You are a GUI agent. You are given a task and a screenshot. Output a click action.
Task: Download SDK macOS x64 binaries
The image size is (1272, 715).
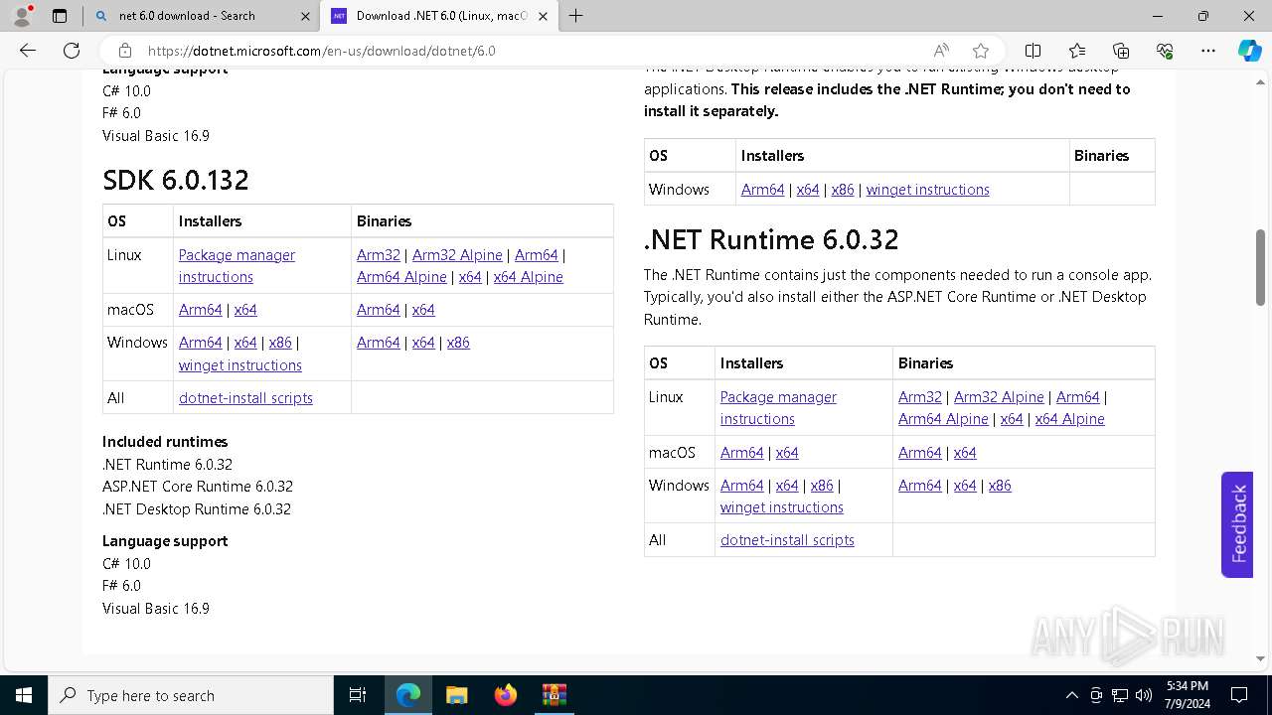click(x=423, y=310)
